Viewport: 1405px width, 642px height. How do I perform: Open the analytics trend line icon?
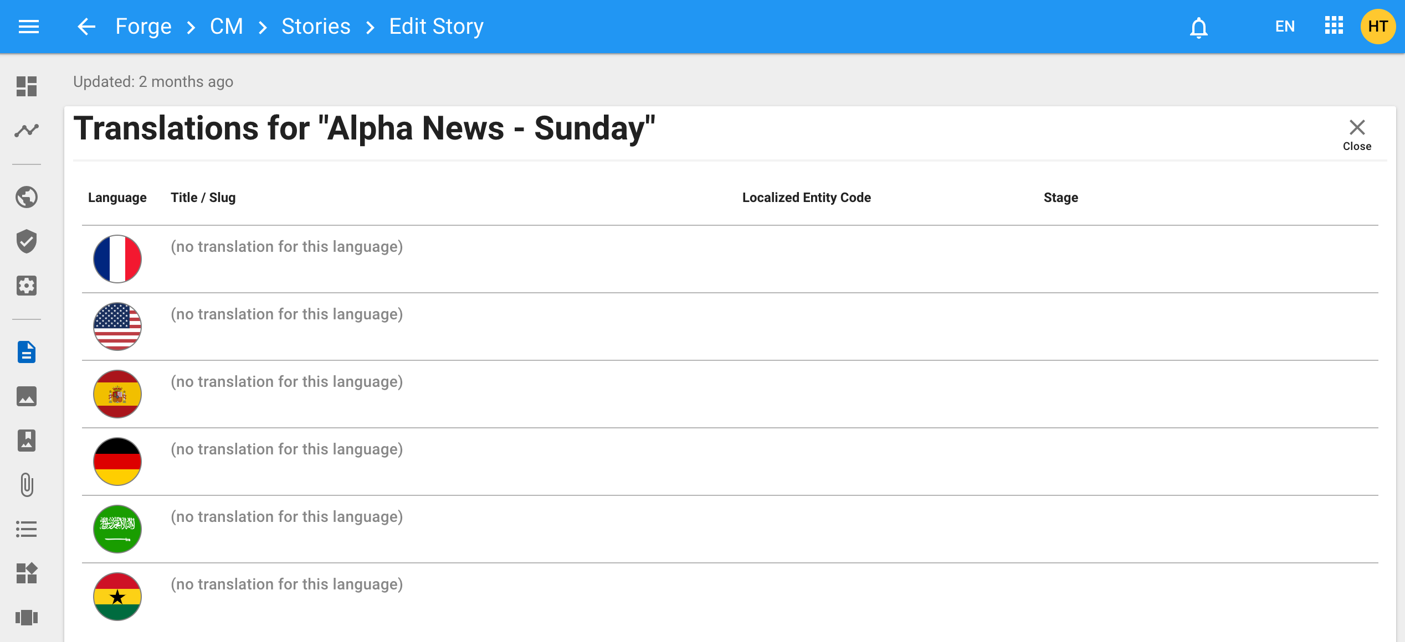(27, 131)
